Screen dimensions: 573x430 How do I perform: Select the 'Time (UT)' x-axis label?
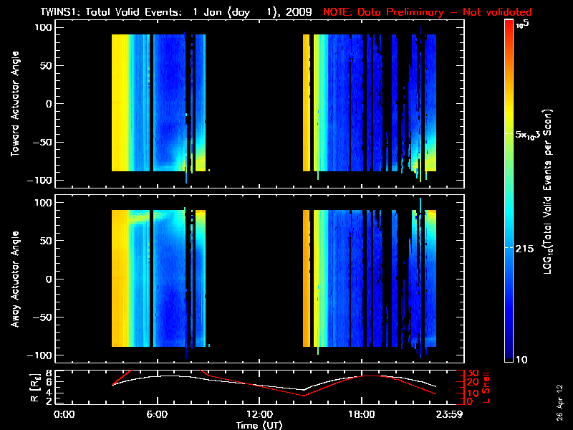pyautogui.click(x=259, y=425)
